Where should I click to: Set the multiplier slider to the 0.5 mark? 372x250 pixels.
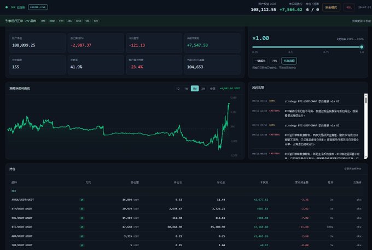(290, 47)
